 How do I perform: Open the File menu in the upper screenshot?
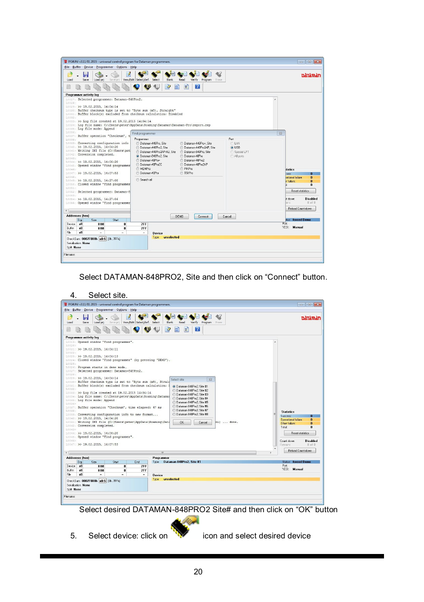click(67, 67)
